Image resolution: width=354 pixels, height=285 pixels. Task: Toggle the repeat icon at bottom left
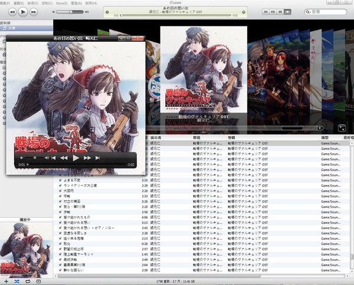28,281
